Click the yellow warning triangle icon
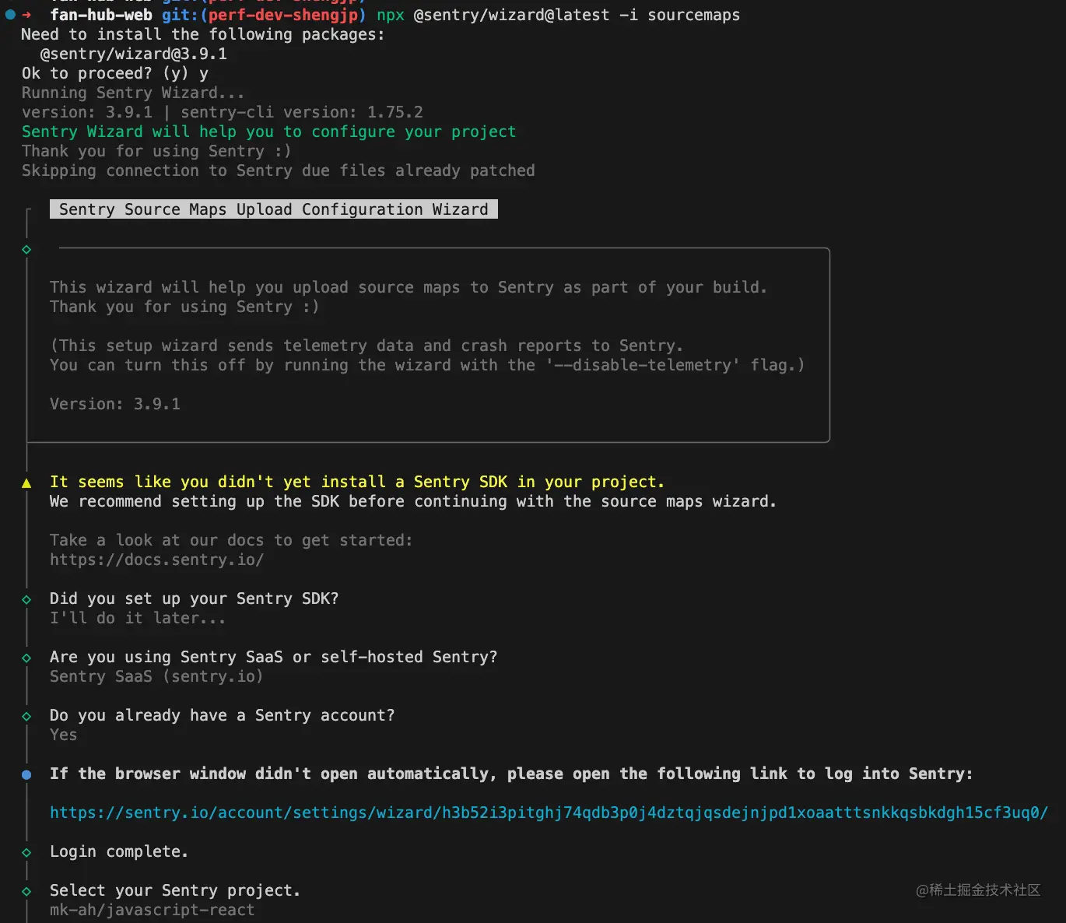1066x923 pixels. pyautogui.click(x=26, y=483)
